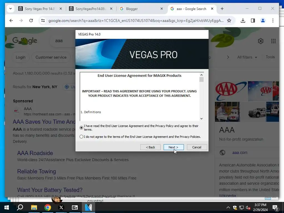Go forward one page in Chrome
The height and width of the screenshot is (213, 284).
coord(21,21)
